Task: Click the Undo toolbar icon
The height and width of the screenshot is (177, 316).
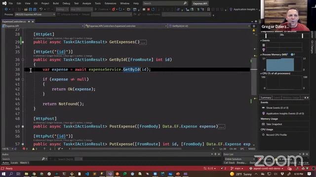Action: point(41,9)
